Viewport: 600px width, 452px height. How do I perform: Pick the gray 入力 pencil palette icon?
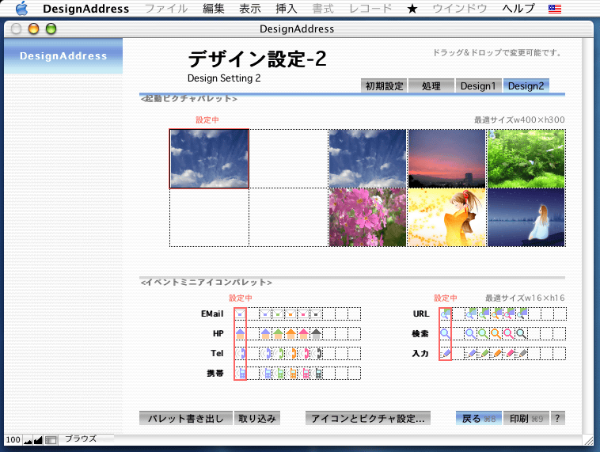[521, 353]
